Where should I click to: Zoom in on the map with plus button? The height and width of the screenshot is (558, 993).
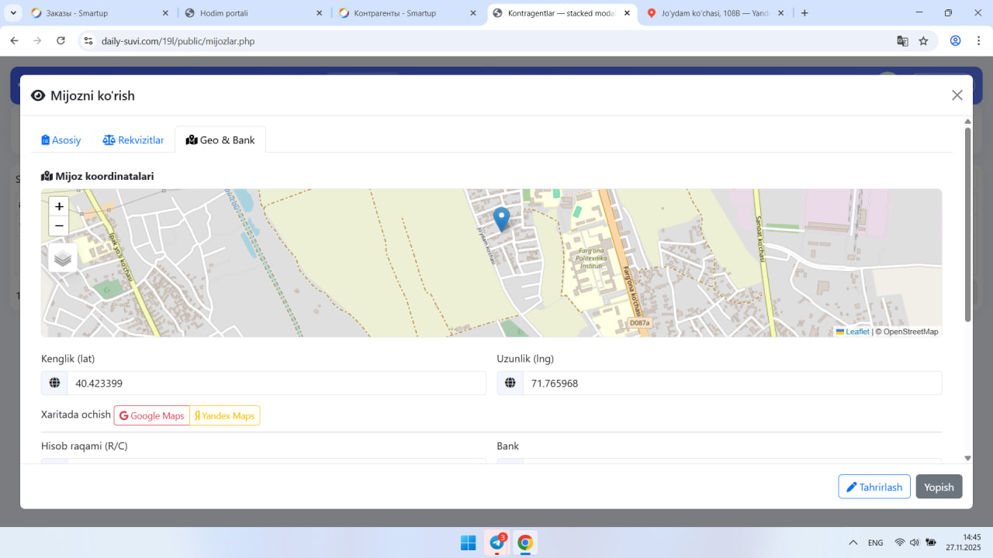[x=59, y=207]
